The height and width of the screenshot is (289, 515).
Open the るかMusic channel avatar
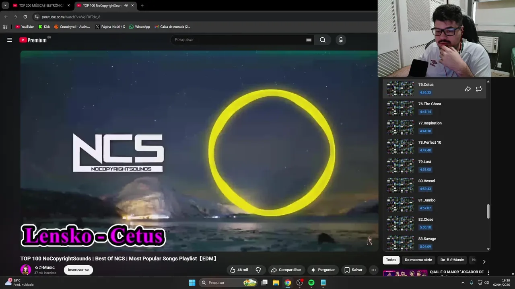26,270
